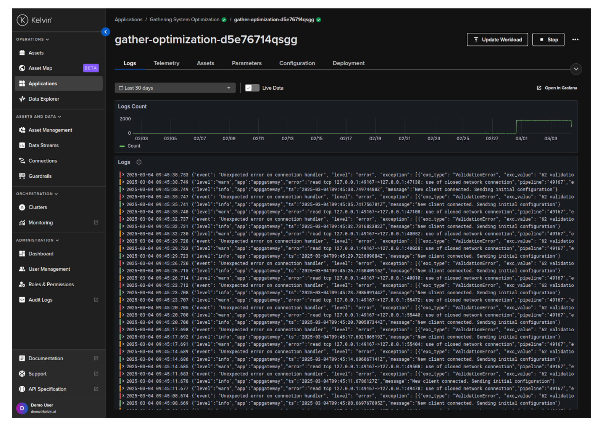Open logs in Grafana link
Image resolution: width=603 pixels, height=427 pixels.
click(x=557, y=88)
